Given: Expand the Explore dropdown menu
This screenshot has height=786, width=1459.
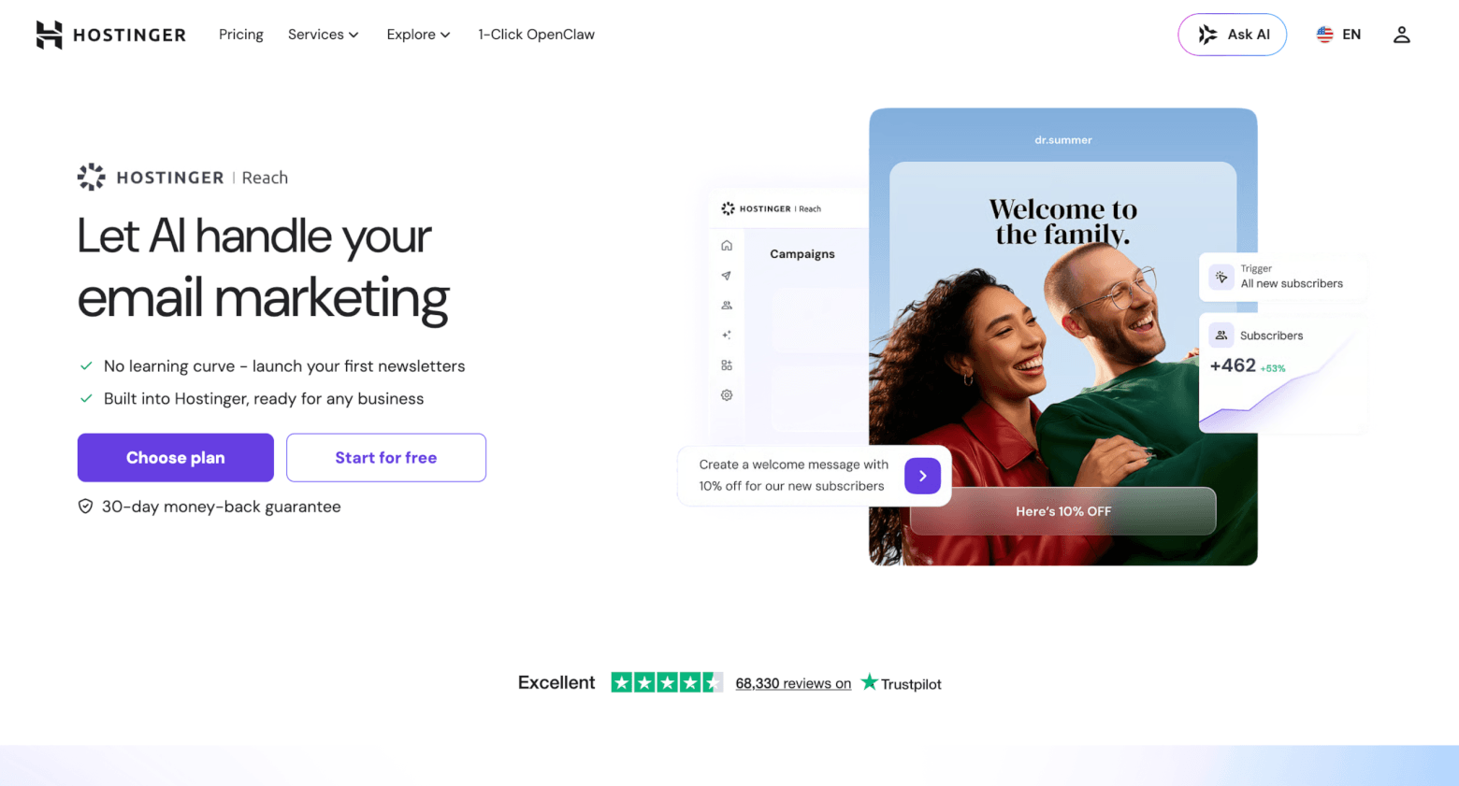Looking at the screenshot, I should pyautogui.click(x=418, y=35).
